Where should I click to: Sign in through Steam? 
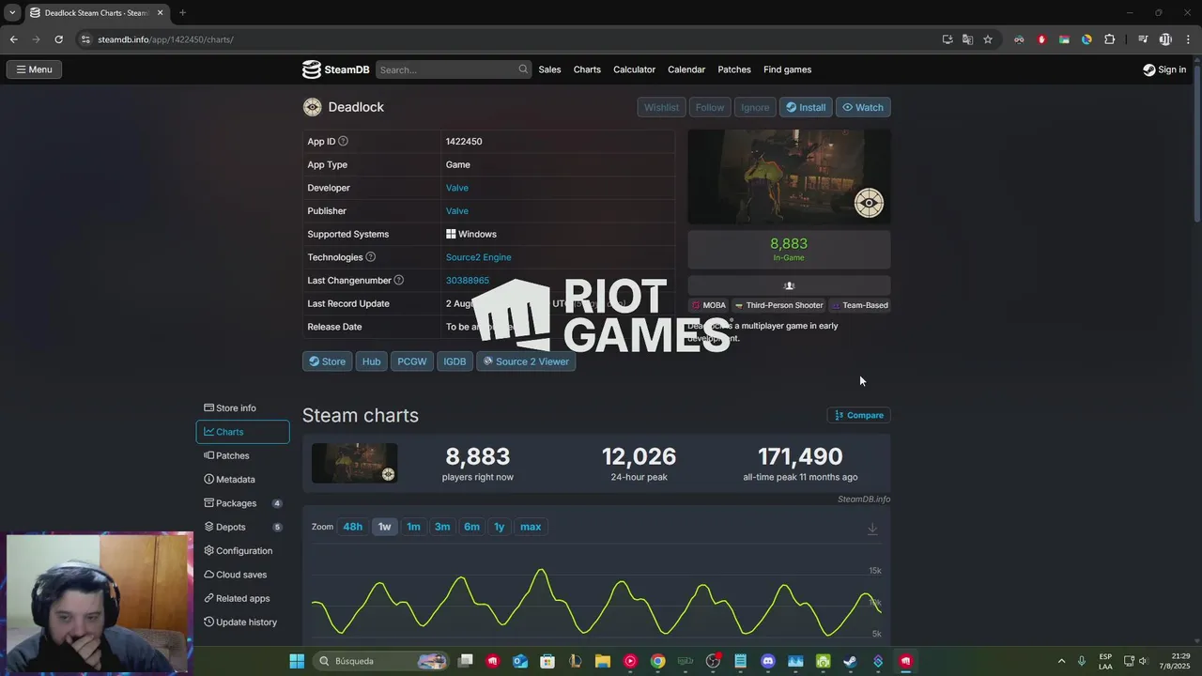pos(1164,69)
